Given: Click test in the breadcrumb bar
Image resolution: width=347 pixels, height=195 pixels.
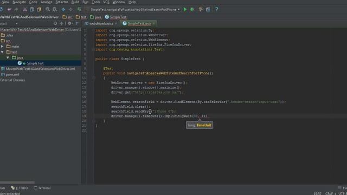Looking at the screenshot, I should pos(81,17).
